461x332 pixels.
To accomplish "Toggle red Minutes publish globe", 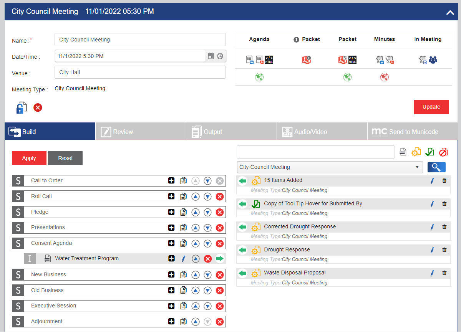I will 385,77.
